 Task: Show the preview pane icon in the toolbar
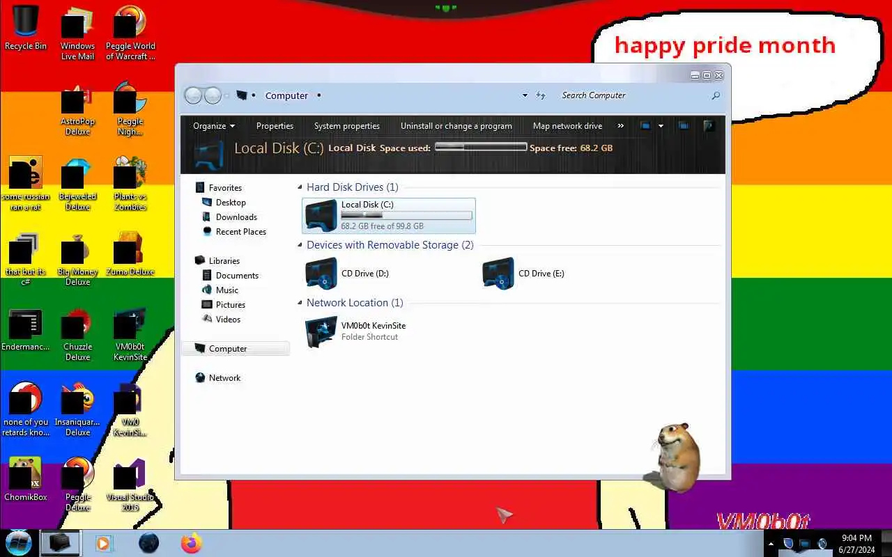684,126
